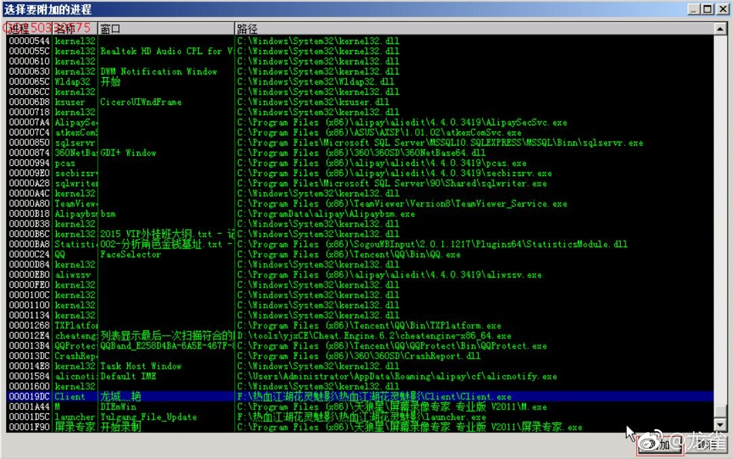
Task: Select process 00001A44 M
Action: 360,407
